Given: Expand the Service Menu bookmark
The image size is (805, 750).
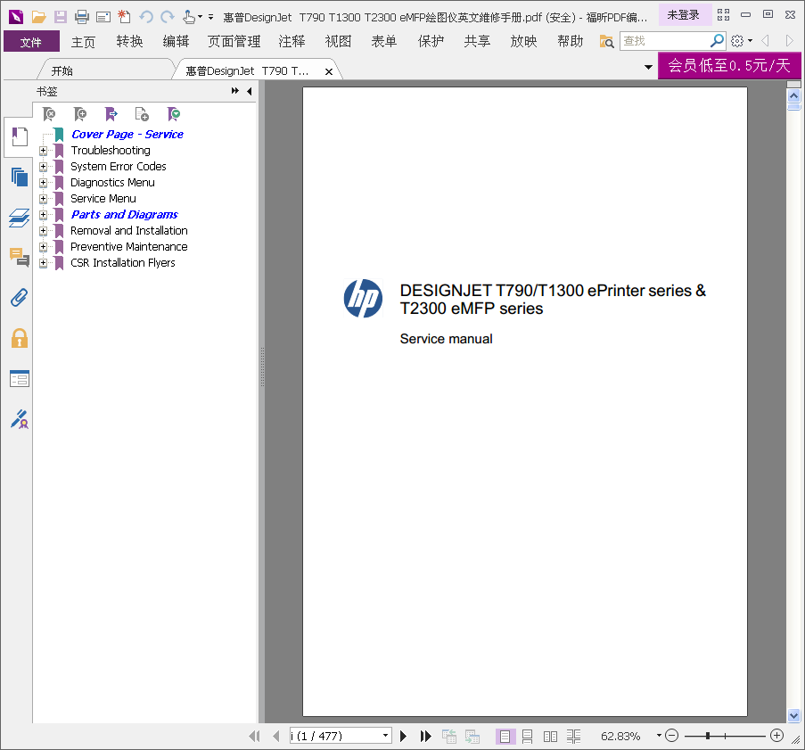Looking at the screenshot, I should coord(43,198).
